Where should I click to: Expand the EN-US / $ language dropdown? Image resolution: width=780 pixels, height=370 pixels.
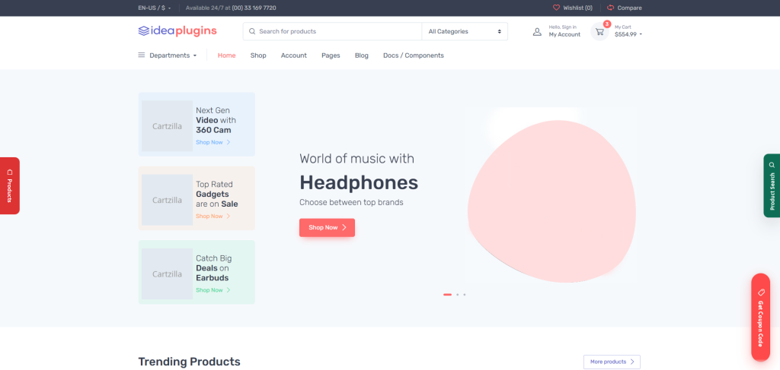click(x=155, y=8)
